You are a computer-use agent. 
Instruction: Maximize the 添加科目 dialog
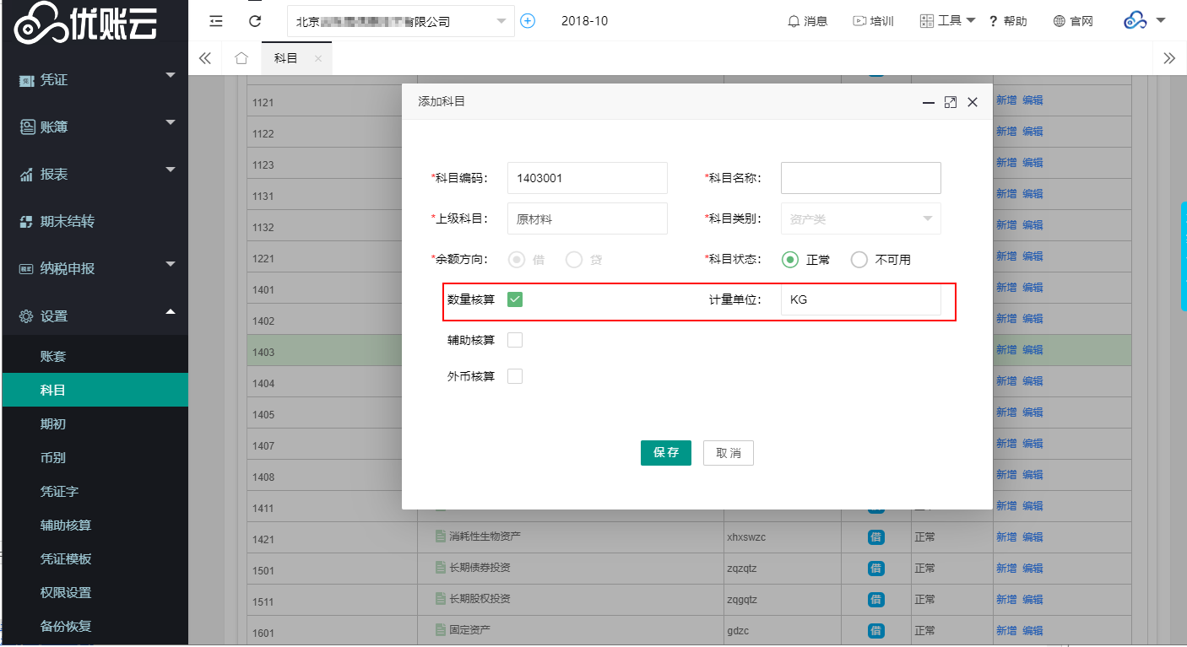(951, 102)
